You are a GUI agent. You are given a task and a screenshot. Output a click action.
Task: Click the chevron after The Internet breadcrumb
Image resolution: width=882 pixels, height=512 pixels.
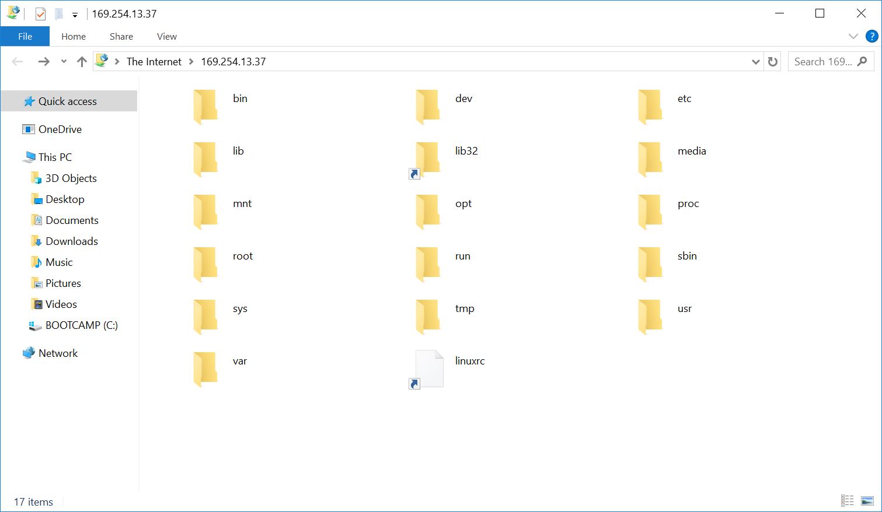click(x=191, y=62)
